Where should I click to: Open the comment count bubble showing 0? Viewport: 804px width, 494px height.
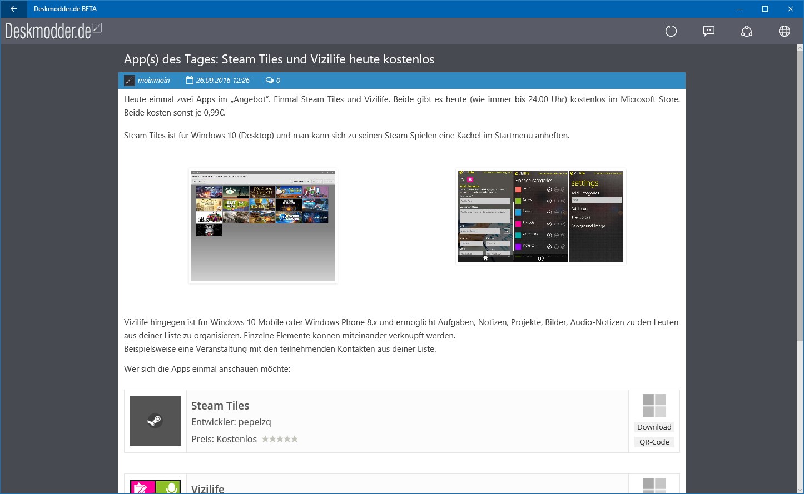click(273, 80)
